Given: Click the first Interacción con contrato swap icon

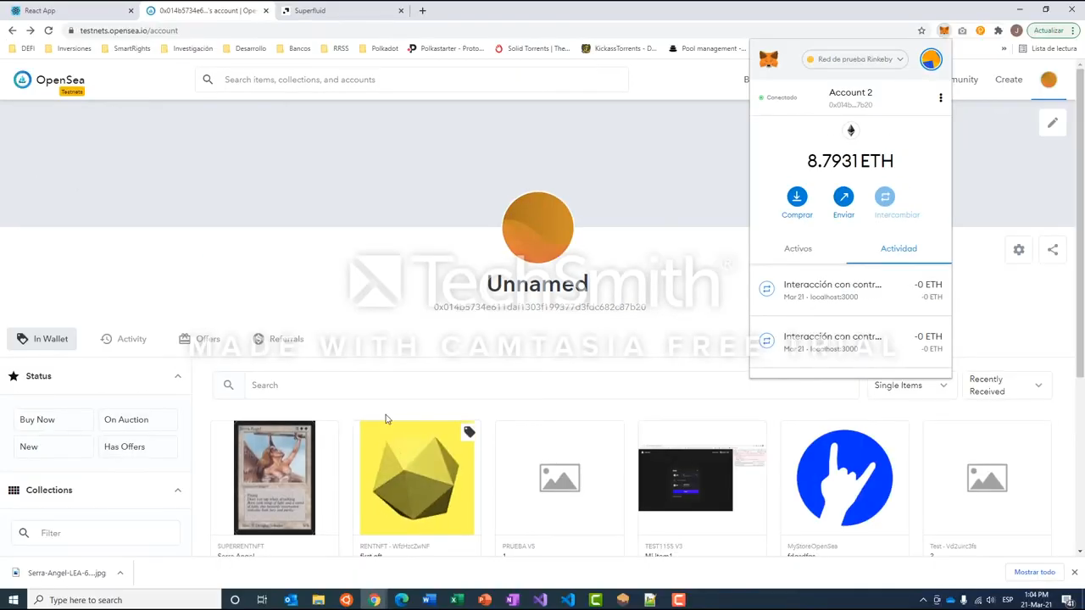Looking at the screenshot, I should [x=766, y=289].
